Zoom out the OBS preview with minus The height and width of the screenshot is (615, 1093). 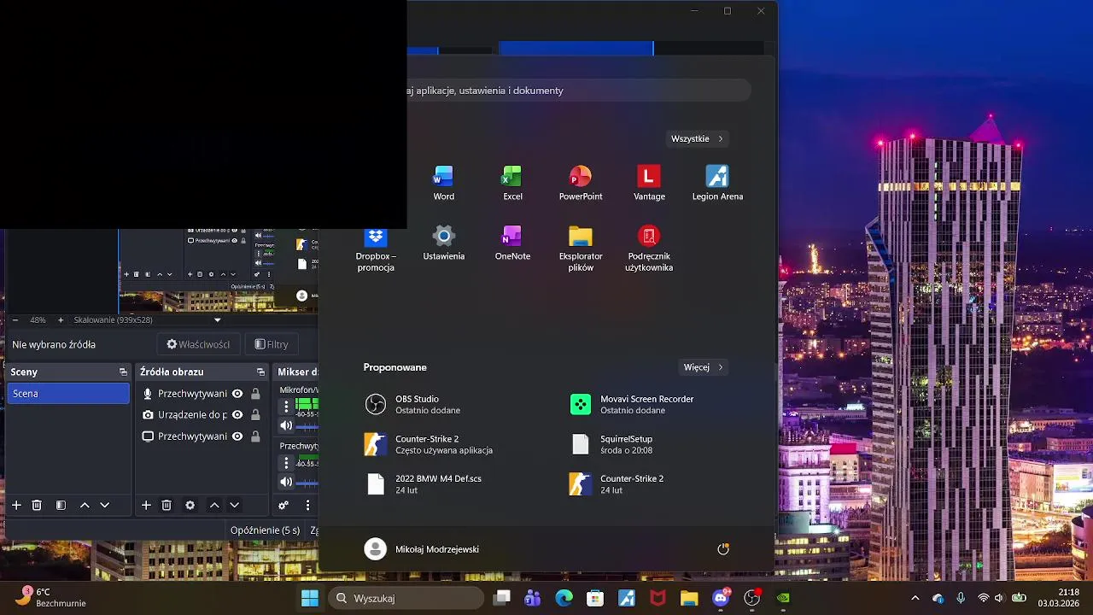coord(15,320)
